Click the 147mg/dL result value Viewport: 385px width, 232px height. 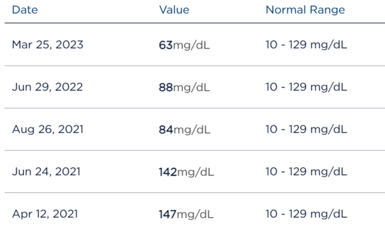pyautogui.click(x=186, y=215)
